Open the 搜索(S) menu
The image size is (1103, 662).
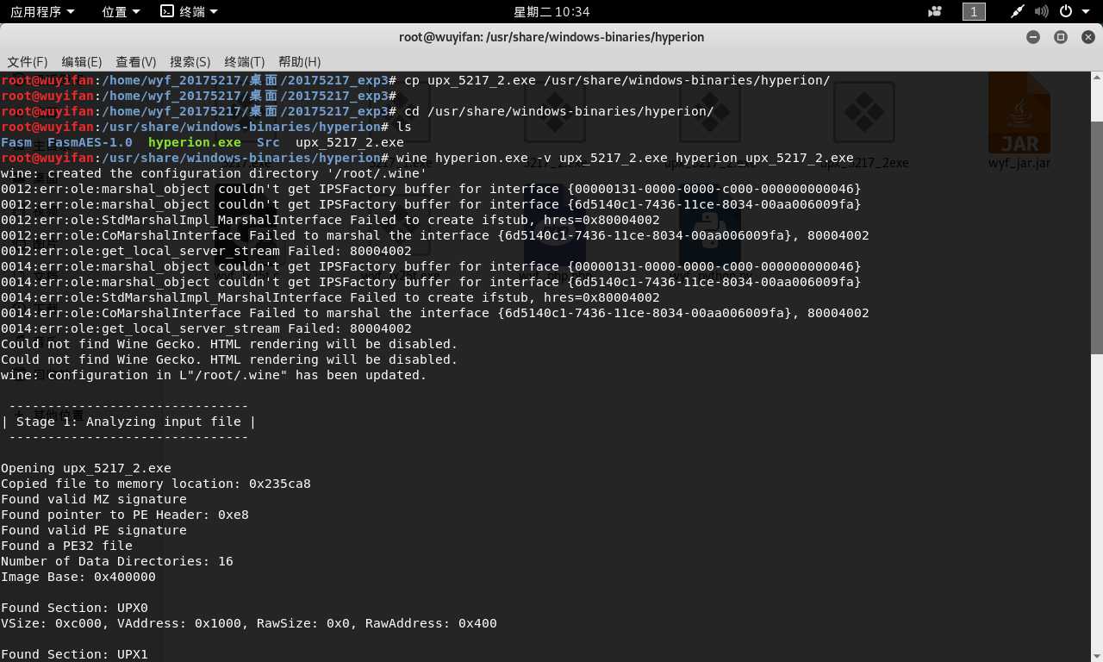coord(190,62)
